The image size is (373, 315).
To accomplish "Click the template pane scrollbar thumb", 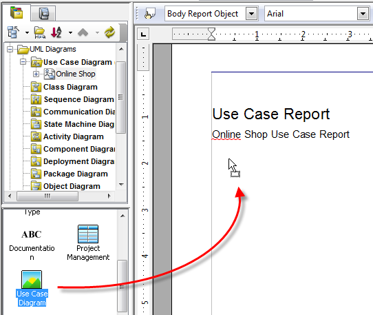I will coord(122,286).
